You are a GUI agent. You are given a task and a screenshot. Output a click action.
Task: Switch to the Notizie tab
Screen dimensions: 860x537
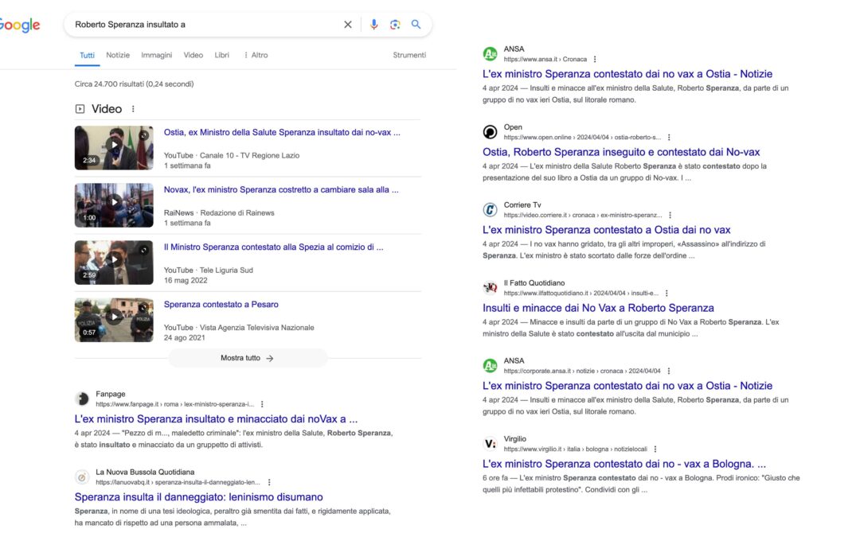coord(118,56)
